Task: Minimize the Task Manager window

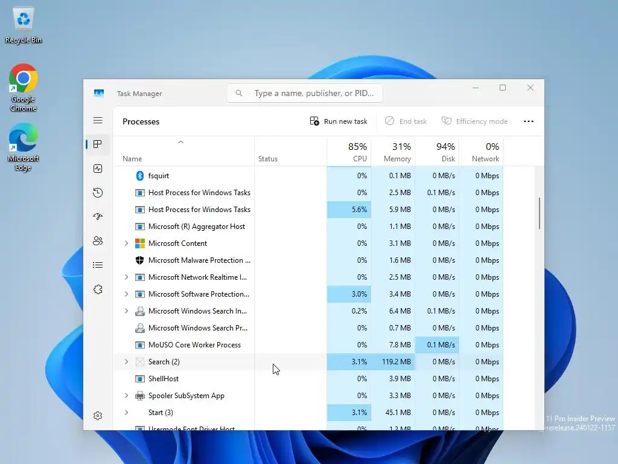Action: [476, 88]
